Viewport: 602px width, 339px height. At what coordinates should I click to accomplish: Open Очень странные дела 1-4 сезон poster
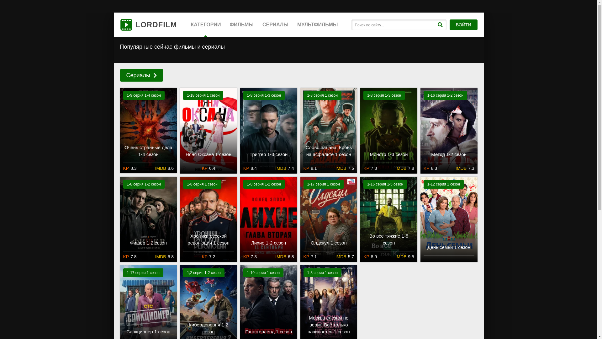(x=148, y=131)
